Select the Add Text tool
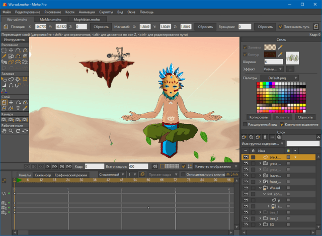The height and width of the screenshot is (236, 322). tap(18, 108)
